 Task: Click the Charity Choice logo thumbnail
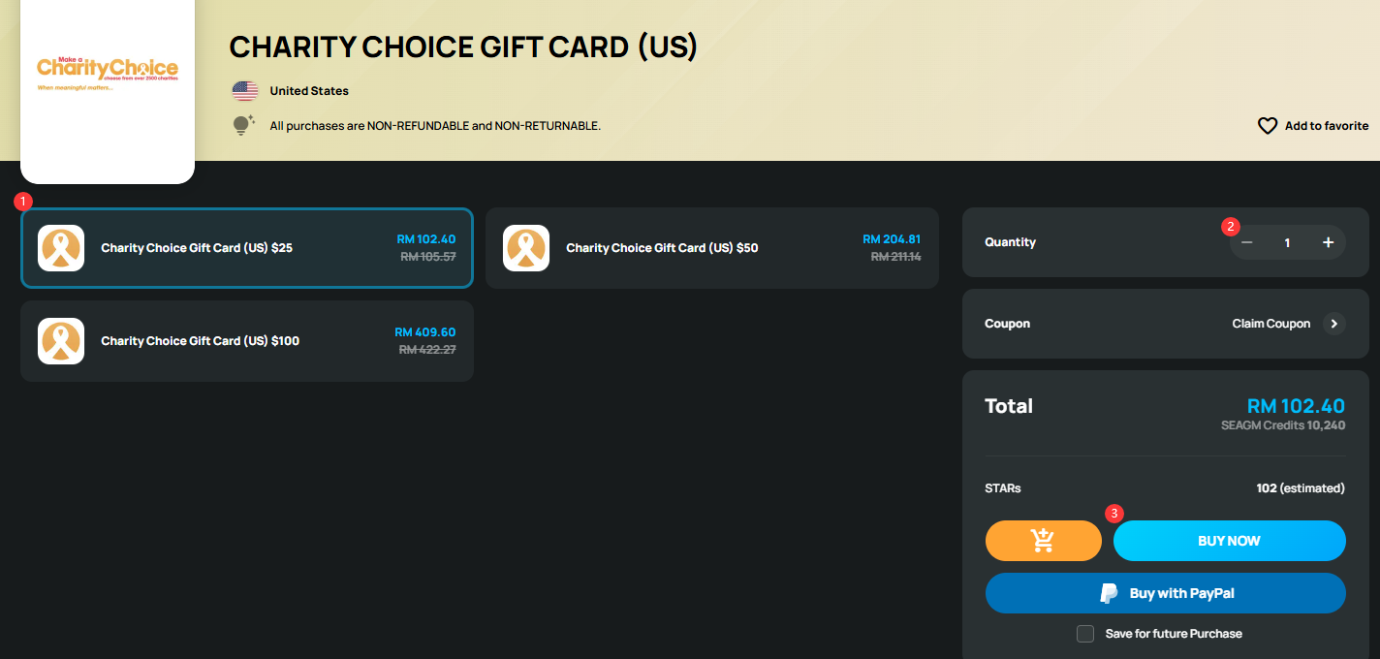108,74
